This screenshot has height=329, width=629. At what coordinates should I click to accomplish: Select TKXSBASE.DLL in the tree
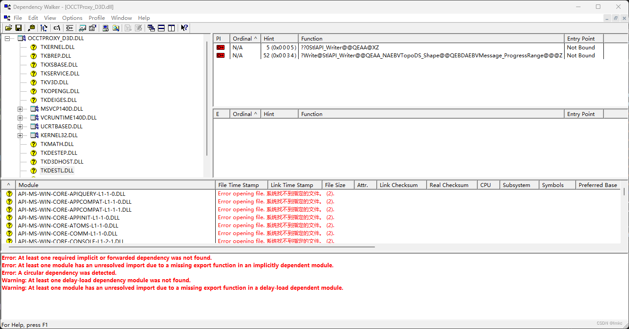pos(59,64)
